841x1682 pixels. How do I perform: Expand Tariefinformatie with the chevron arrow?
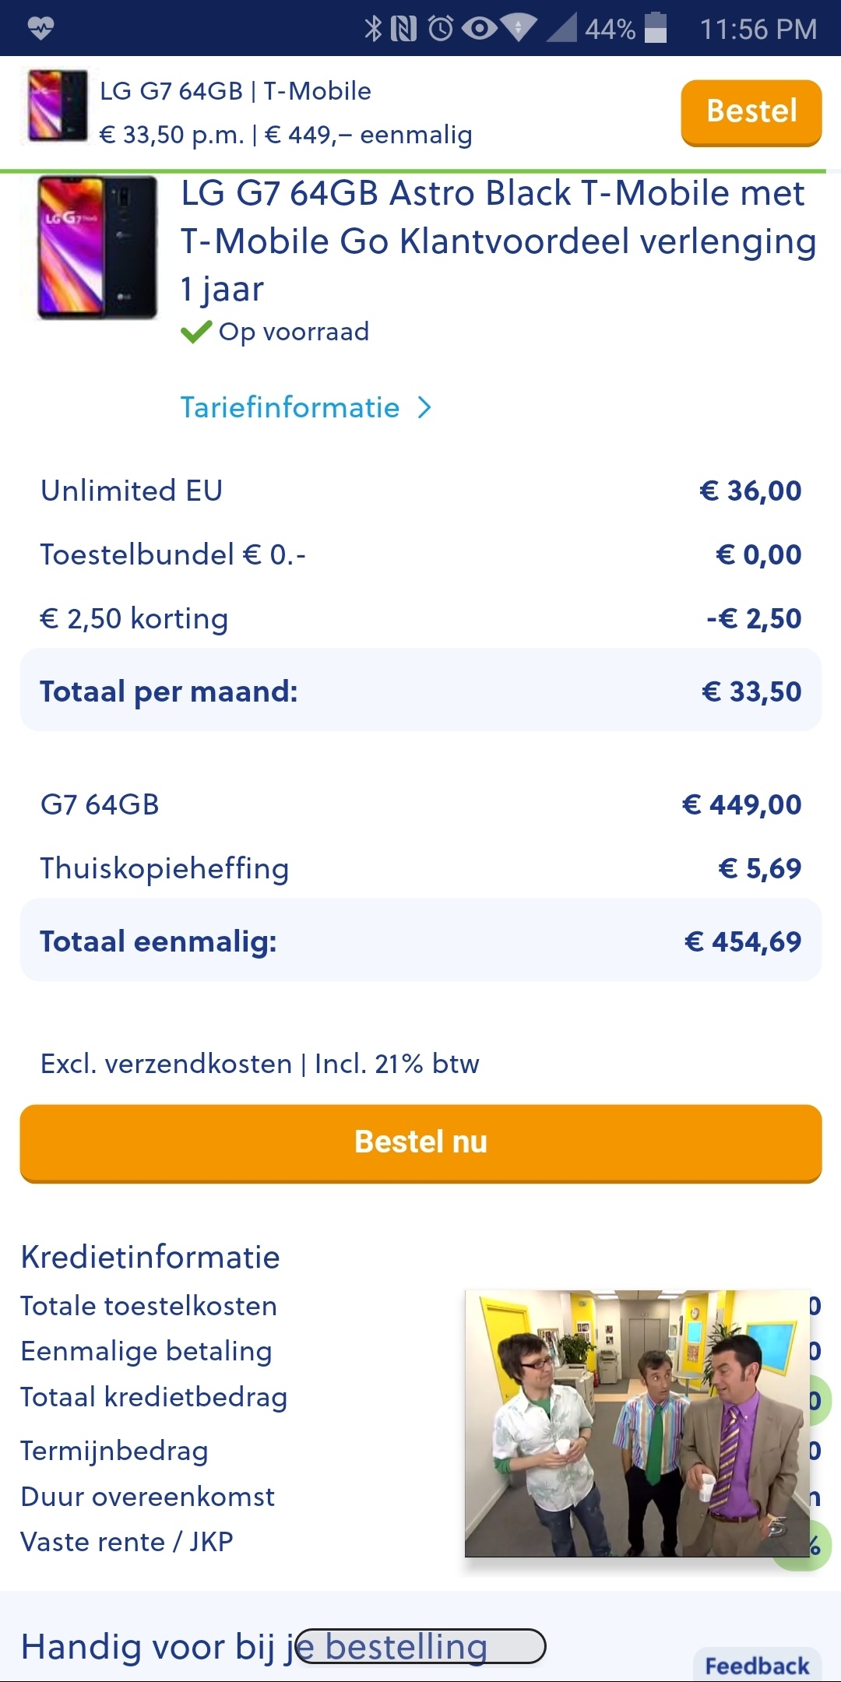coord(424,407)
